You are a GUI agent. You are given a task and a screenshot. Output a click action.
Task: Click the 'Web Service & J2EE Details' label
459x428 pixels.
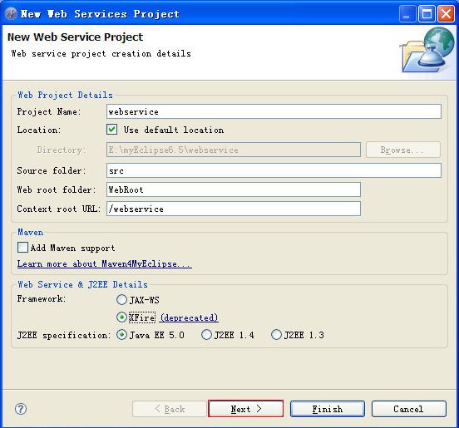pyautogui.click(x=82, y=284)
